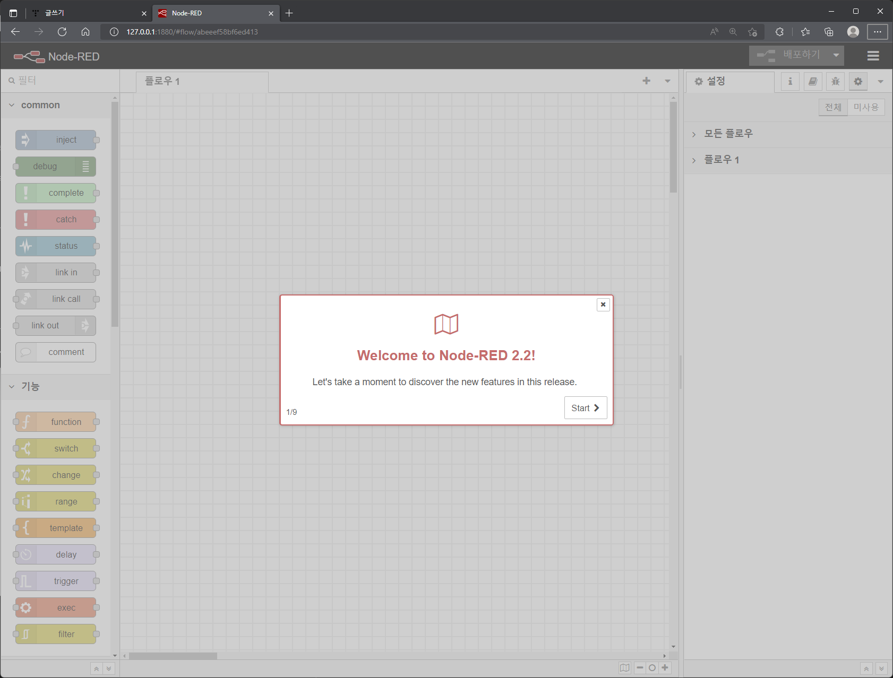Image resolution: width=893 pixels, height=678 pixels.
Task: Expand all palette categories
Action: coord(109,668)
